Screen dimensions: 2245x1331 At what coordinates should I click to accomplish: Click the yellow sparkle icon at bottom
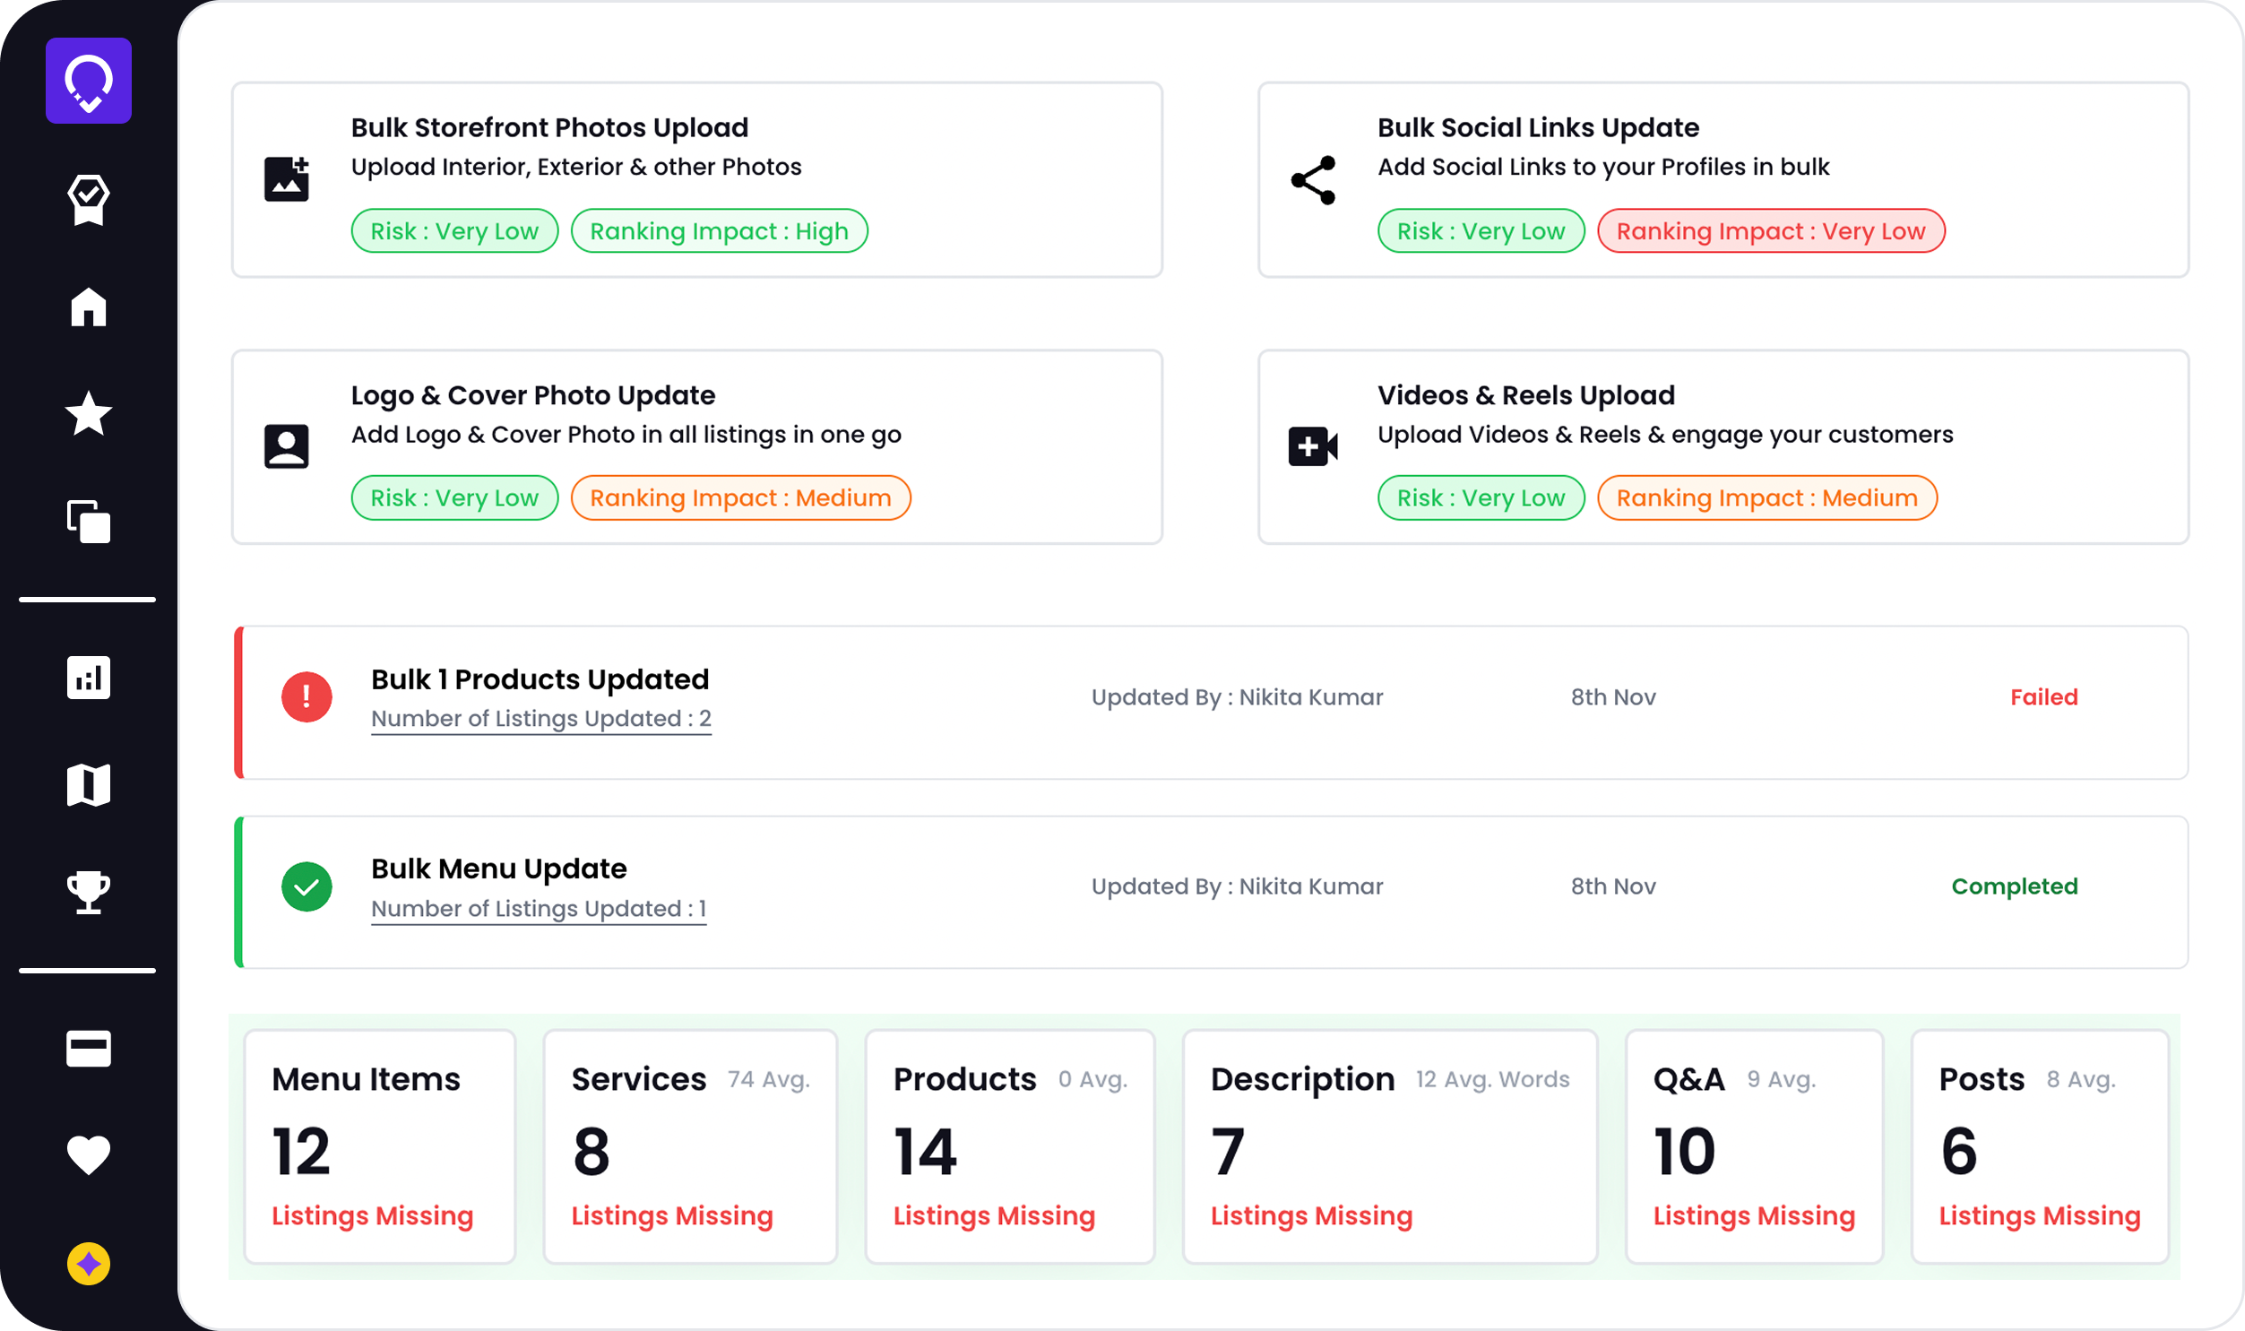[x=88, y=1264]
